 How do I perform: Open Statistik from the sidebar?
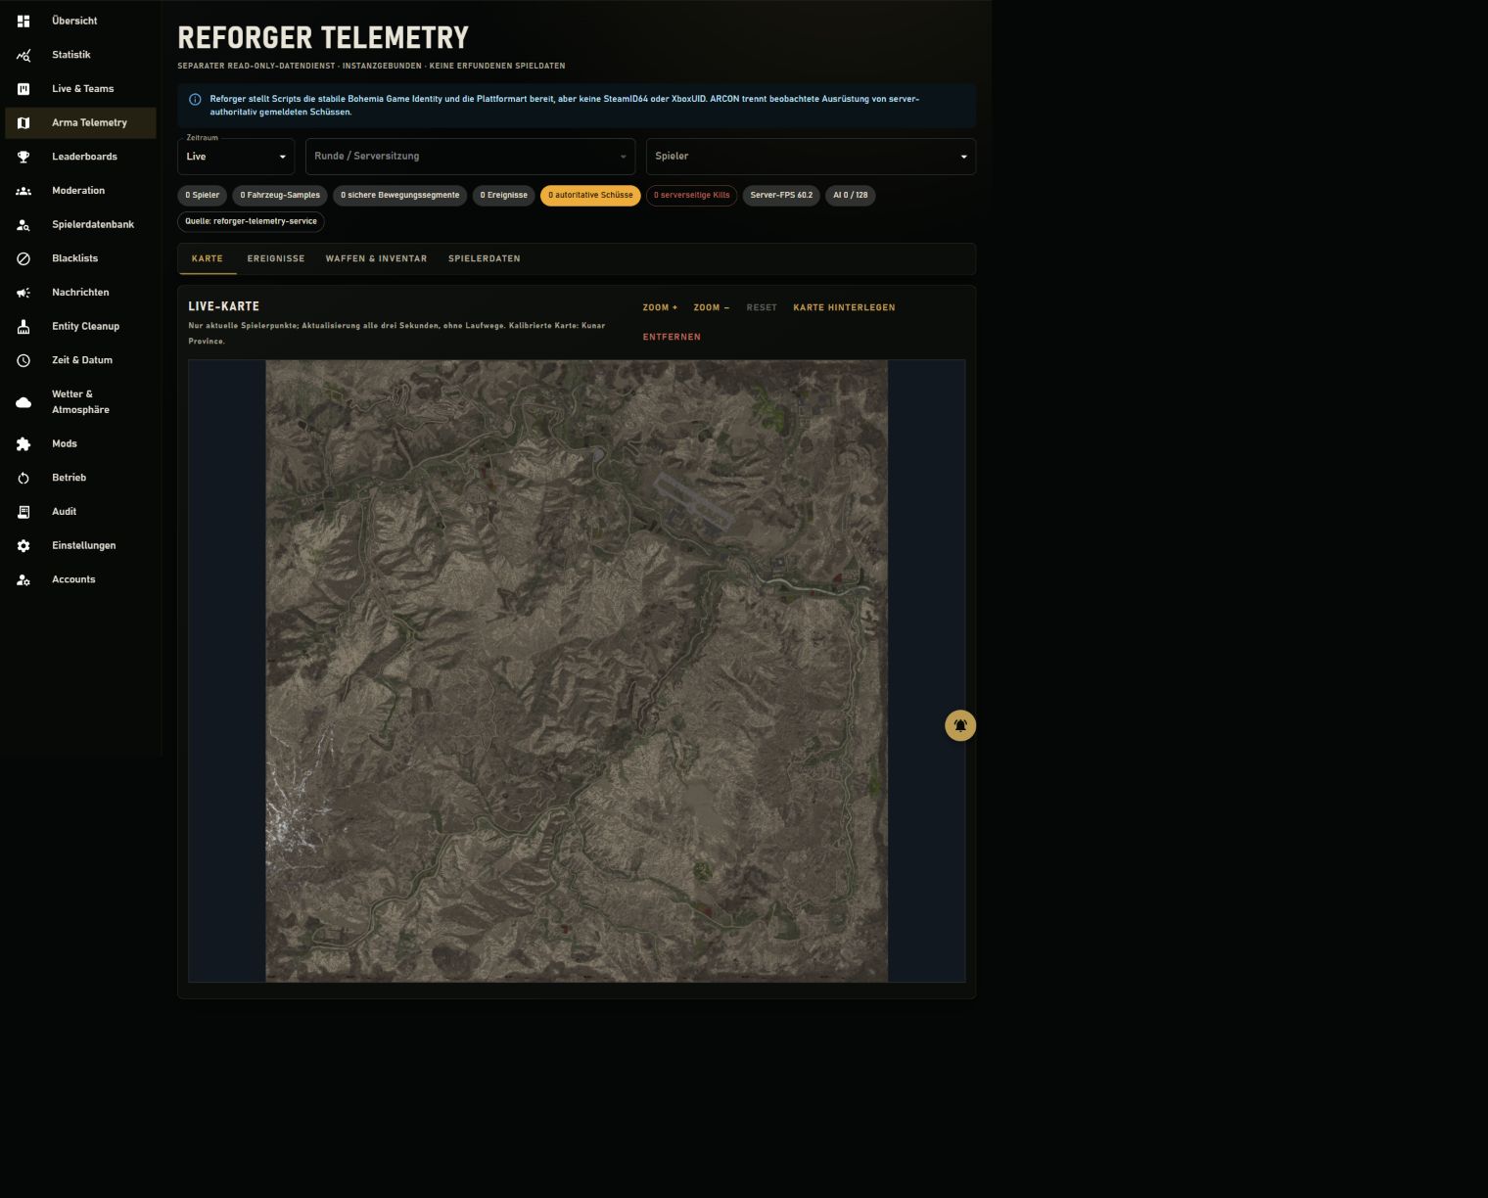(80, 55)
